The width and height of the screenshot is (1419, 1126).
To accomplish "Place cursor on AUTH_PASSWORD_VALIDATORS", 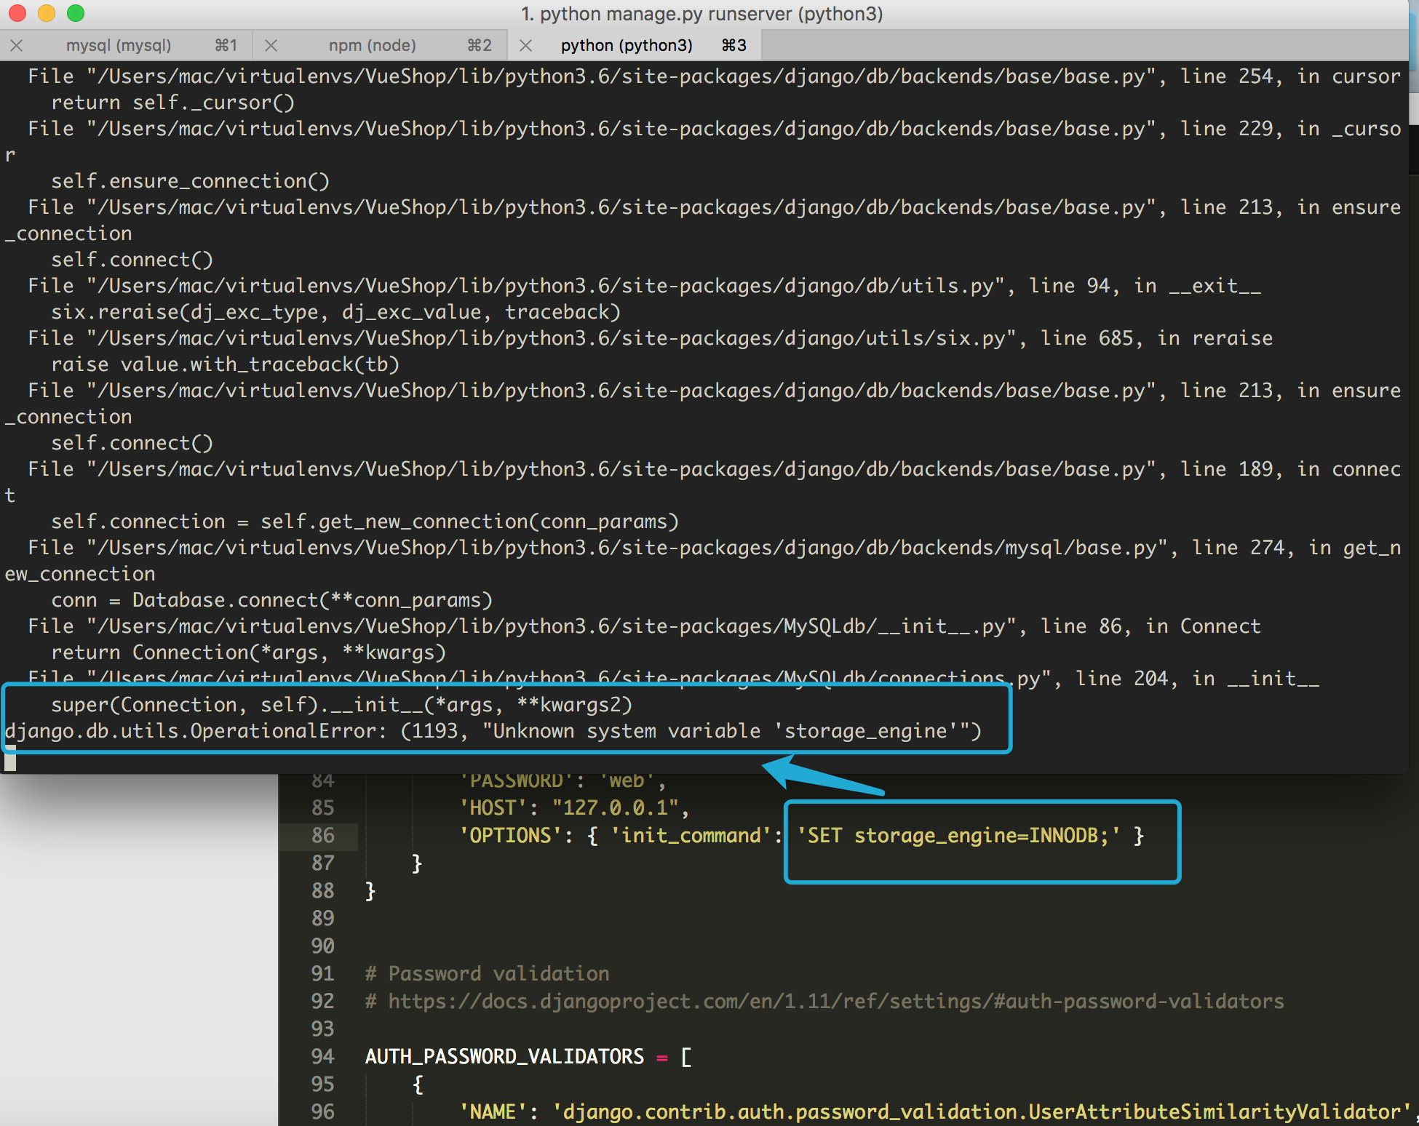I will point(504,1057).
